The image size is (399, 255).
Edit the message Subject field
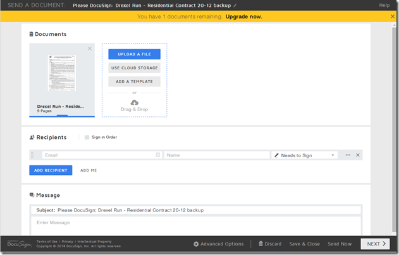196,210
